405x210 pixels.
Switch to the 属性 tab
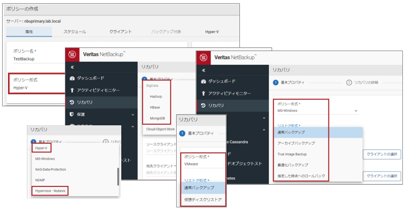click(x=29, y=32)
